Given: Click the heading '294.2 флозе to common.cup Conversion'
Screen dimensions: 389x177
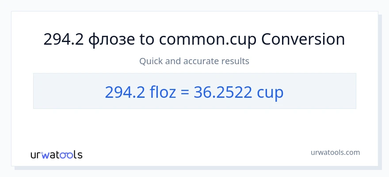Looking at the screenshot, I should (194, 40).
